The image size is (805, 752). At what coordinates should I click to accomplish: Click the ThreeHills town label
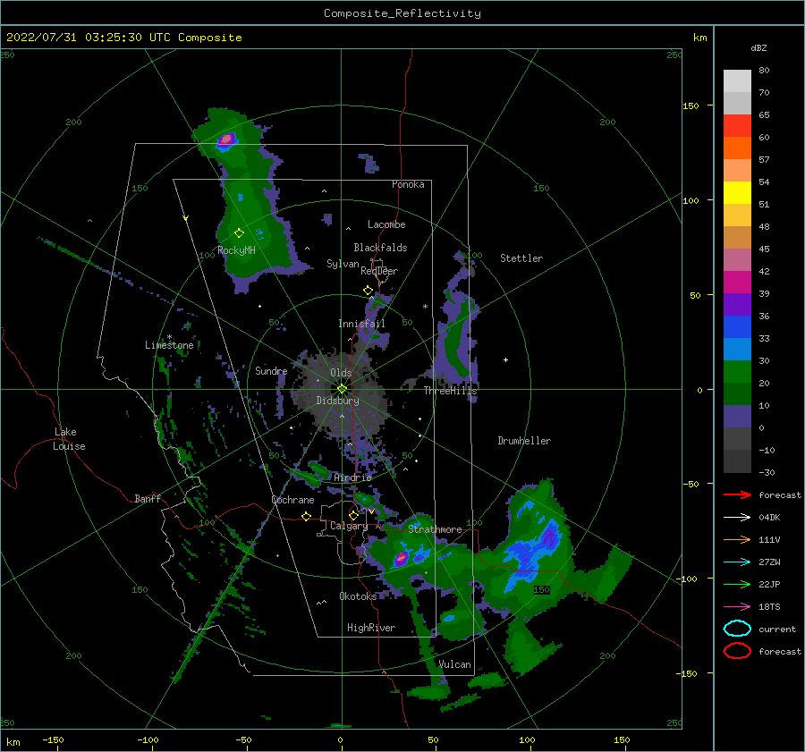450,391
